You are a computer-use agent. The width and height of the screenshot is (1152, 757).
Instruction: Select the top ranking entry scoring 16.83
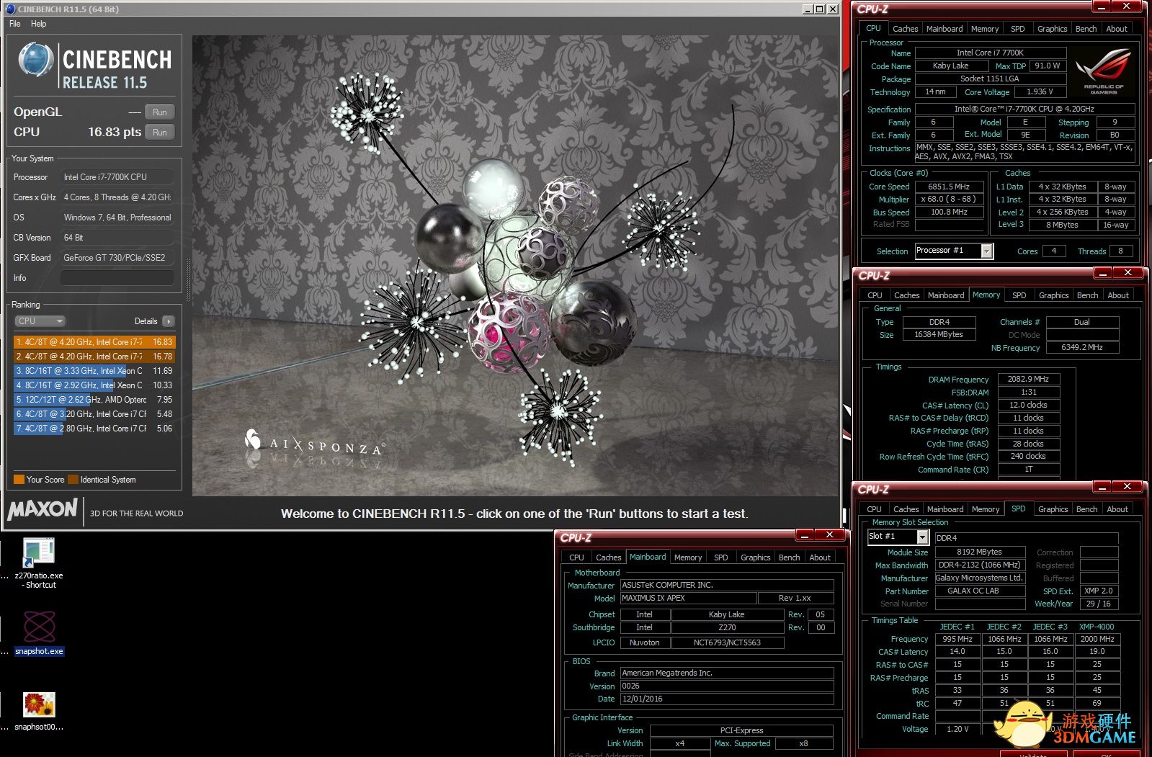point(94,342)
